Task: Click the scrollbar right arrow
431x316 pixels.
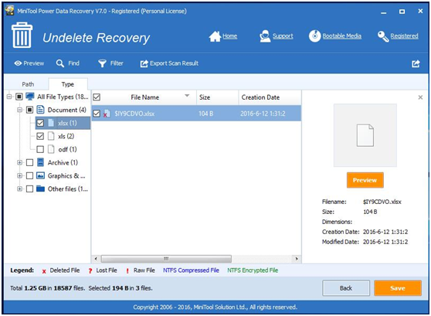Action: pyautogui.click(x=297, y=259)
